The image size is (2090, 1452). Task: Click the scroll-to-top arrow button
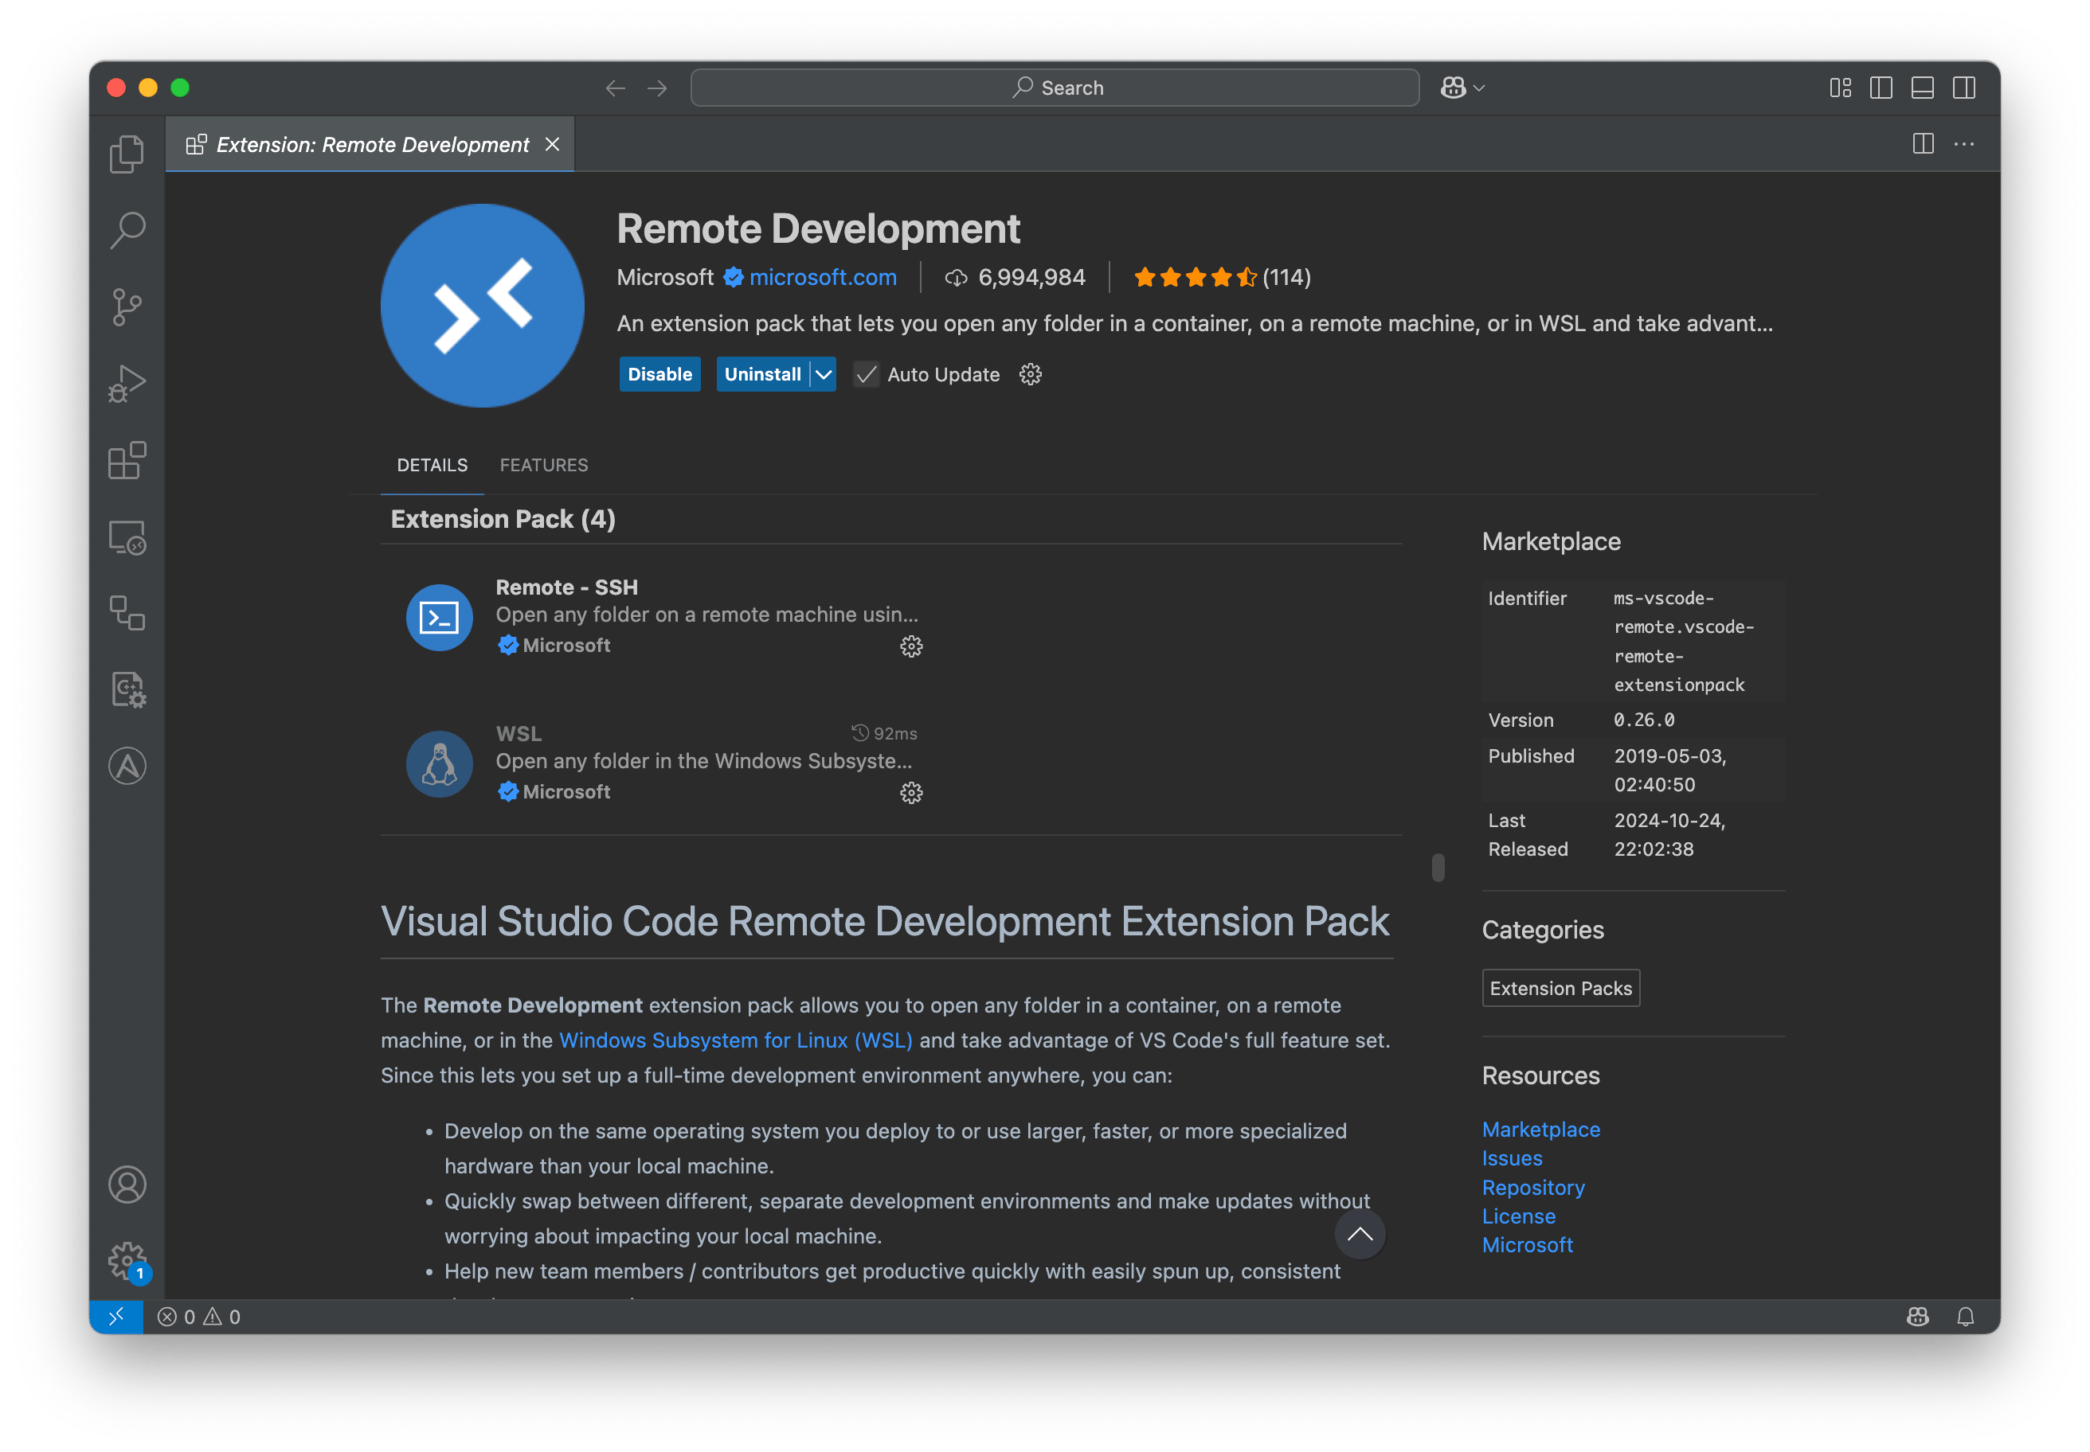coord(1359,1234)
